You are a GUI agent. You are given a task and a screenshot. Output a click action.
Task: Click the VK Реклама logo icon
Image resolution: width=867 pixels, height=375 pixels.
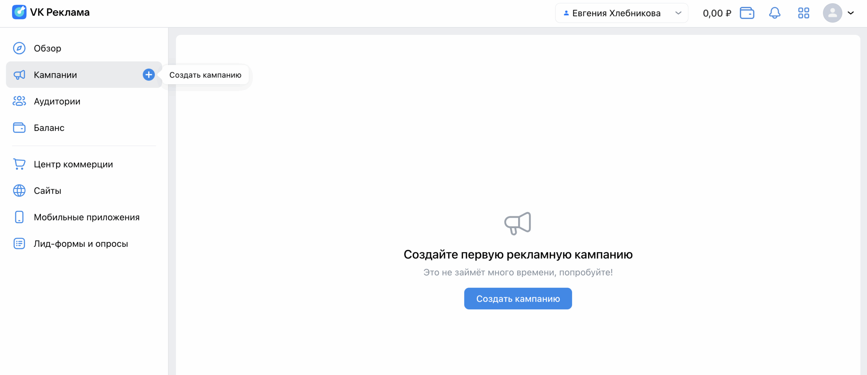pos(19,12)
